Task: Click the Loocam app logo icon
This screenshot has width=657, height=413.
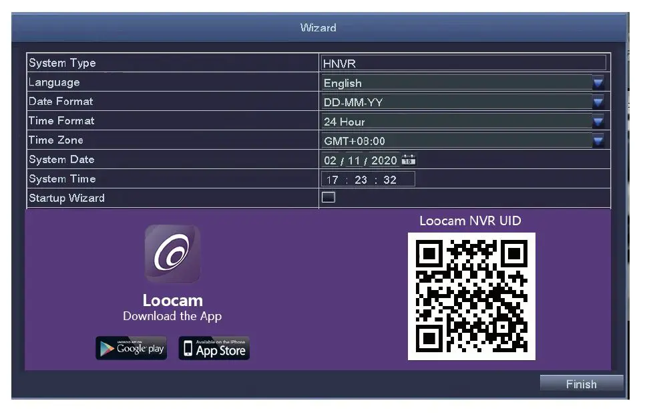Action: click(x=172, y=253)
